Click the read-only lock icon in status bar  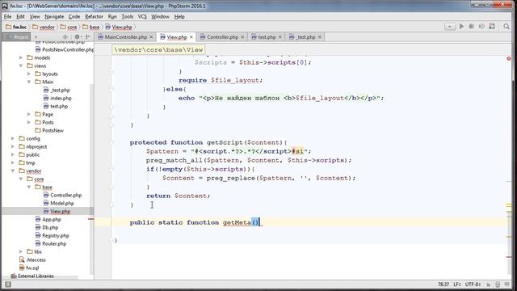pos(488,285)
